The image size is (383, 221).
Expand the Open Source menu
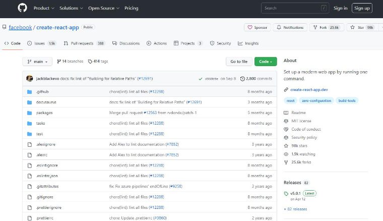click(104, 8)
